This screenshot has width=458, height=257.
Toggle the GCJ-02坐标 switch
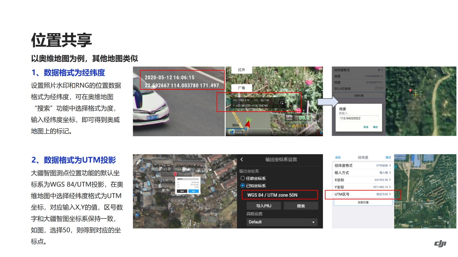(x=379, y=89)
